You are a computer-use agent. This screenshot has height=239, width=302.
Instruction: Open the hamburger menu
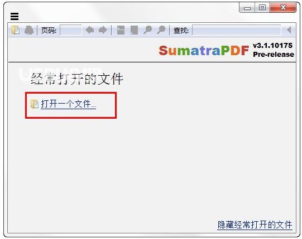click(15, 16)
